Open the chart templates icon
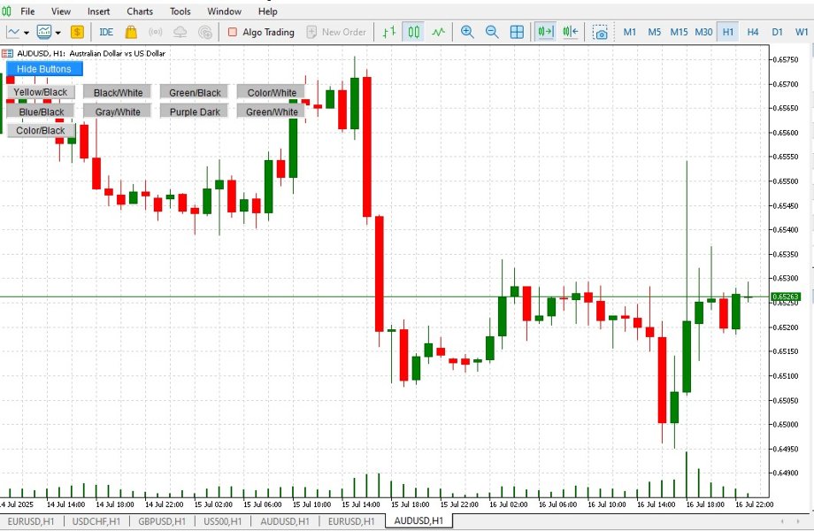814x531 pixels. 44,32
